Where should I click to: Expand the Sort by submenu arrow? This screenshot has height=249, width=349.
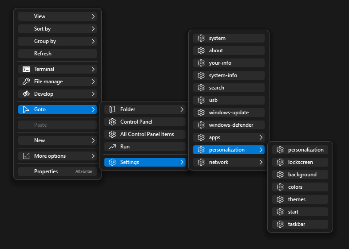click(x=93, y=29)
